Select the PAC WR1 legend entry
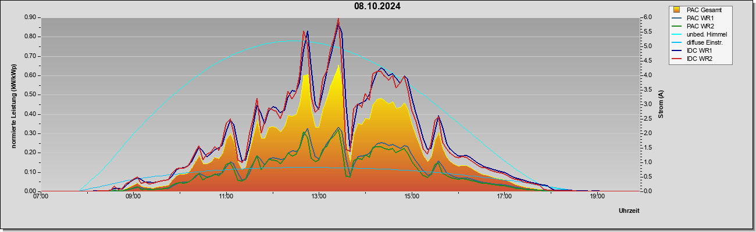The height and width of the screenshot is (232, 756). tap(701, 18)
